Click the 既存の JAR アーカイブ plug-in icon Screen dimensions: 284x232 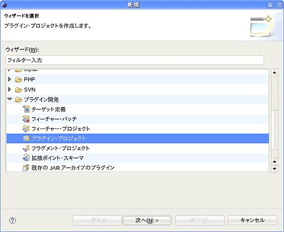point(26,168)
